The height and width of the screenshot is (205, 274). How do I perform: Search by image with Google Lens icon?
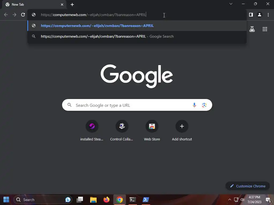point(204,105)
